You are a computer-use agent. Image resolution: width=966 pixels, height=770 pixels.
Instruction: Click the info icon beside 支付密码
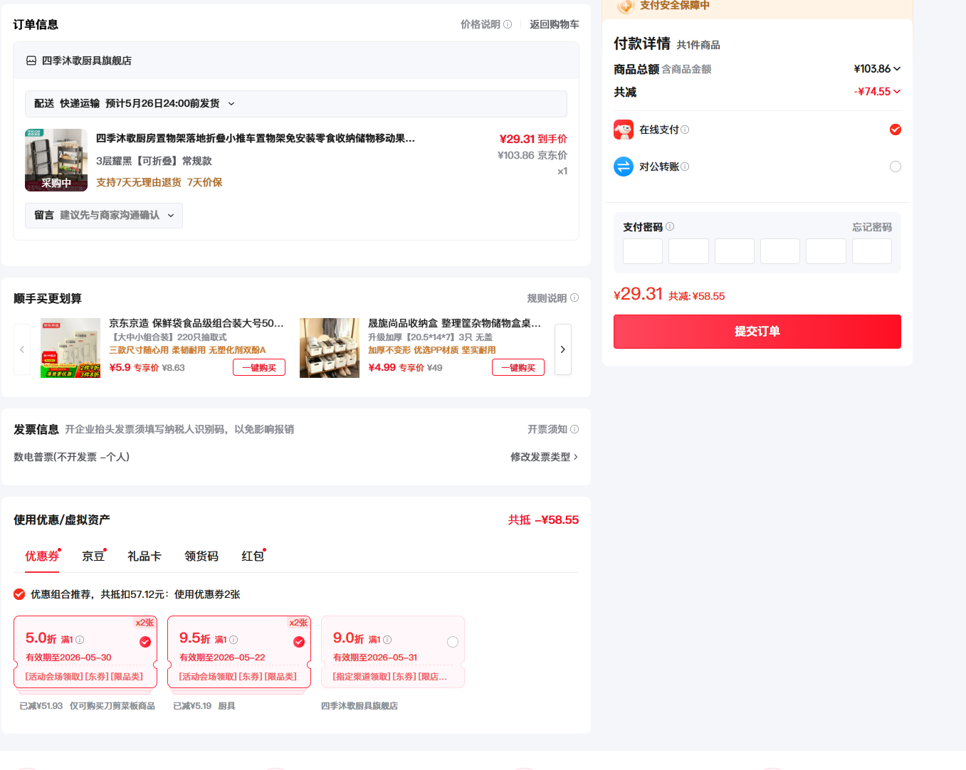[x=670, y=227]
